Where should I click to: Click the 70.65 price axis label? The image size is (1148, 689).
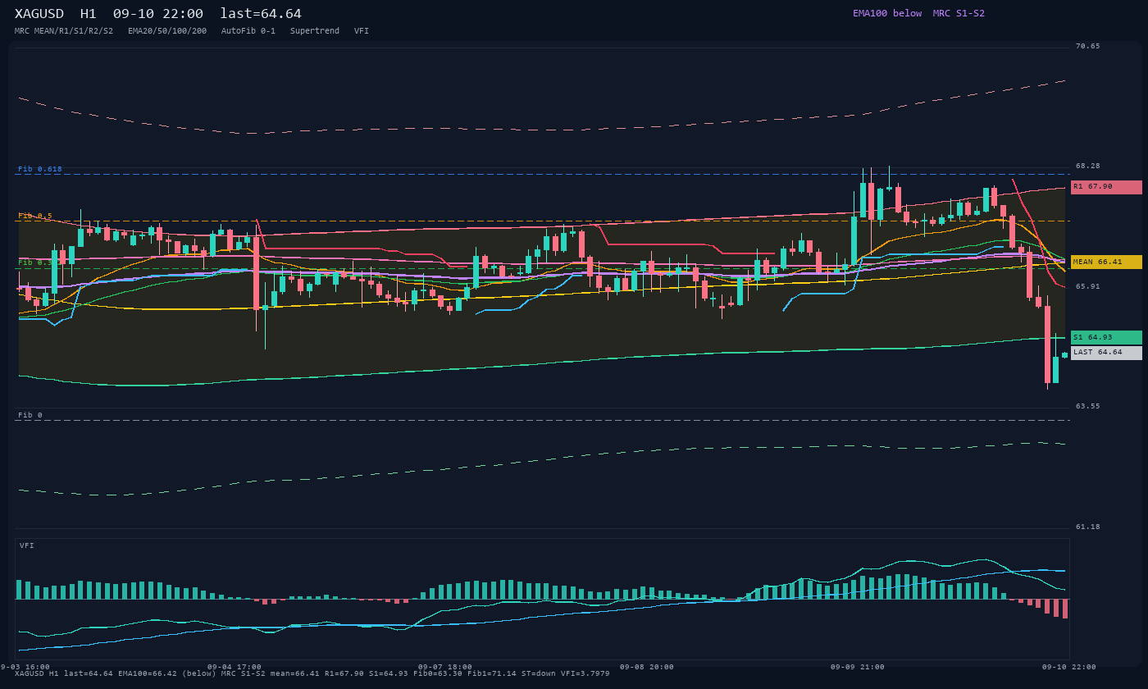[1088, 47]
